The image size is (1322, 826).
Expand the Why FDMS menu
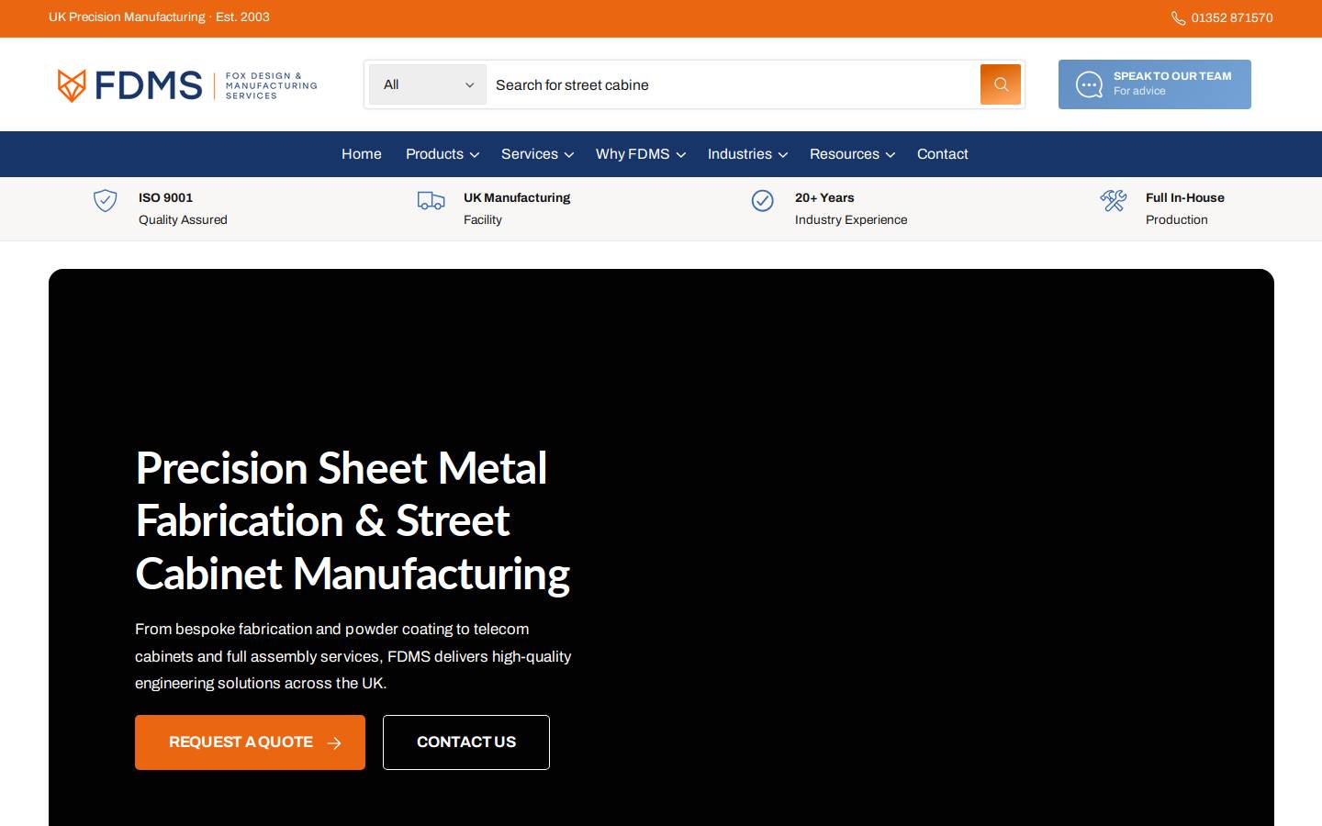(x=641, y=154)
